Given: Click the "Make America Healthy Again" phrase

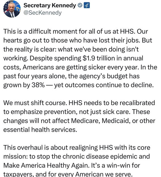Looking at the screenshot, I should [x=46, y=166].
